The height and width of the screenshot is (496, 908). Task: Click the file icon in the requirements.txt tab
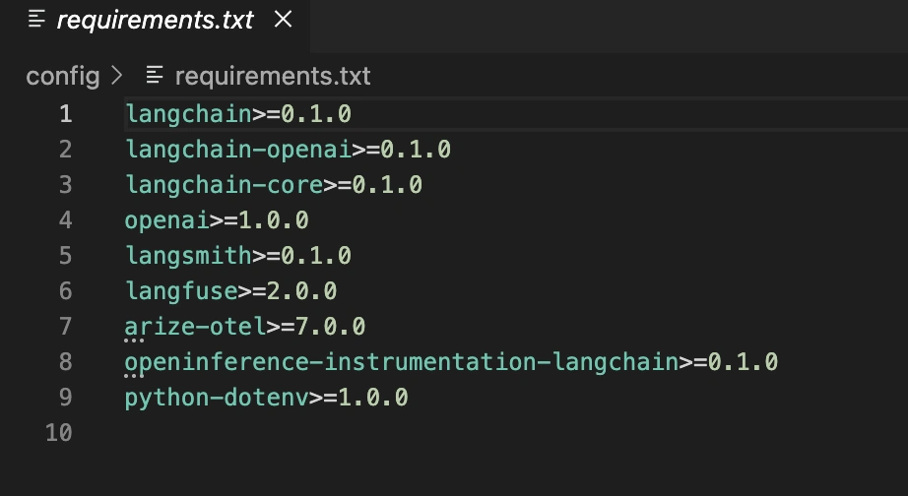coord(36,20)
